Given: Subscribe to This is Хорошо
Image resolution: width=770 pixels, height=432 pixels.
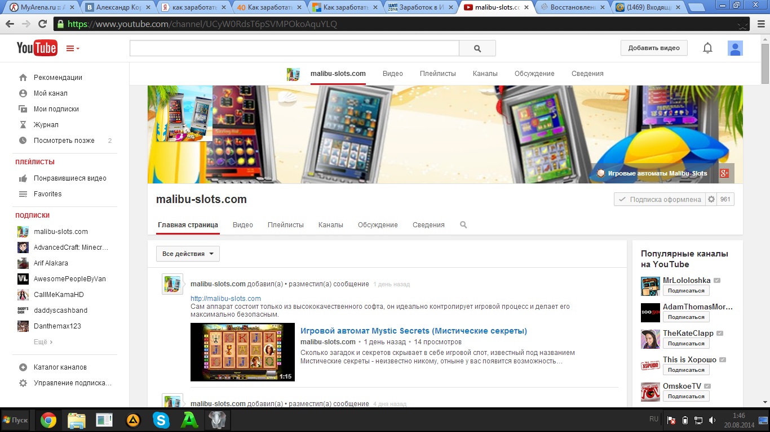Looking at the screenshot, I should tap(686, 370).
